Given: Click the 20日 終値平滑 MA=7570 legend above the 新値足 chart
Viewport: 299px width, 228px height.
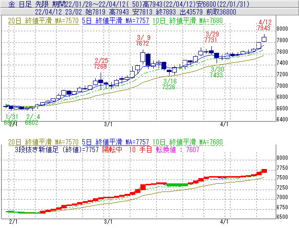Looking at the screenshot, I should click(44, 142).
